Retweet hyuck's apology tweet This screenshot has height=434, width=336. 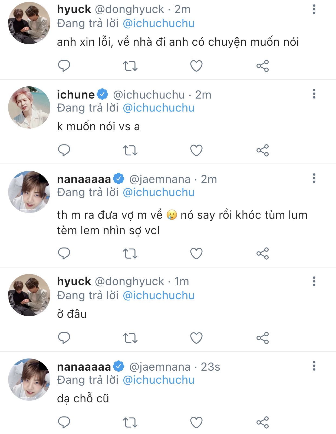130,66
